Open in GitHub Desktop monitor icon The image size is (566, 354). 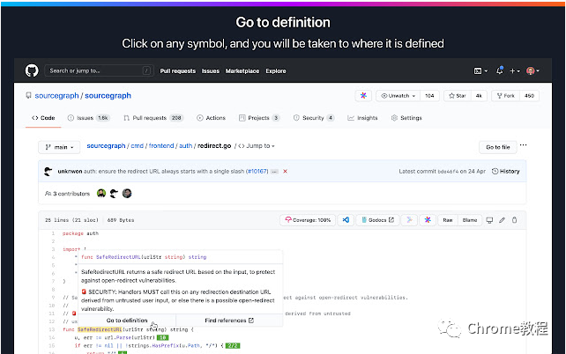click(x=489, y=220)
